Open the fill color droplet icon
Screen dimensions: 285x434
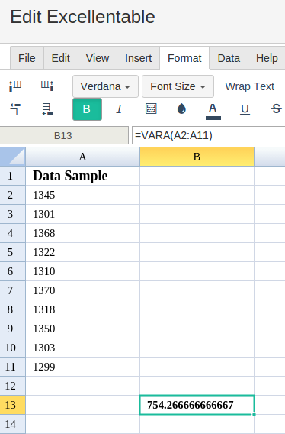coord(181,108)
